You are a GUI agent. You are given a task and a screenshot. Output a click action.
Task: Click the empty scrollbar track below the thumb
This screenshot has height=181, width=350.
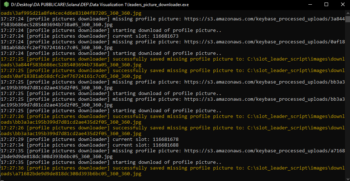[348, 100]
